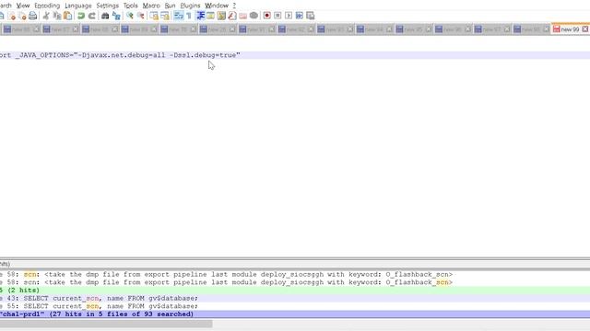This screenshot has width=590, height=331.
Task: Toggle Show All Characters pilcrow icon
Action: pyautogui.click(x=189, y=16)
